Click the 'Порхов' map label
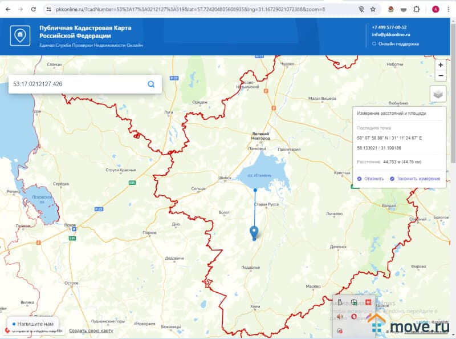This screenshot has width=456, height=339. pyautogui.click(x=149, y=232)
